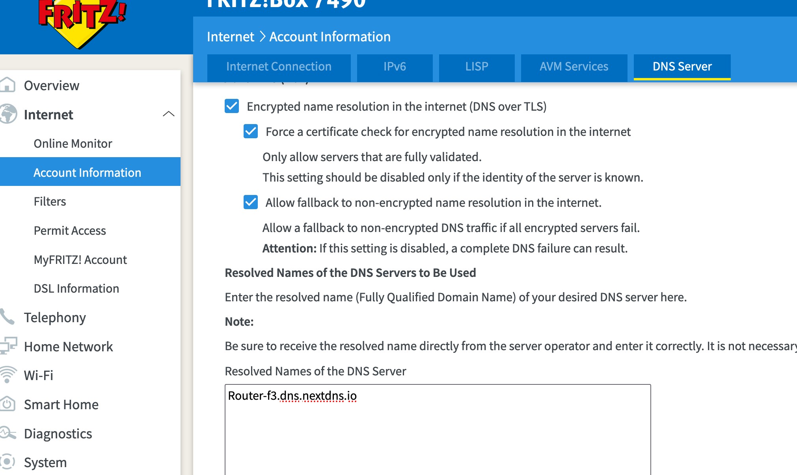Open Filters submenu item
This screenshot has width=797, height=475.
tap(50, 201)
